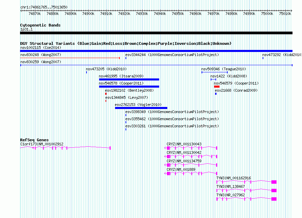Open the esv3355462 variant label
302x218 pixels.
click(172, 119)
